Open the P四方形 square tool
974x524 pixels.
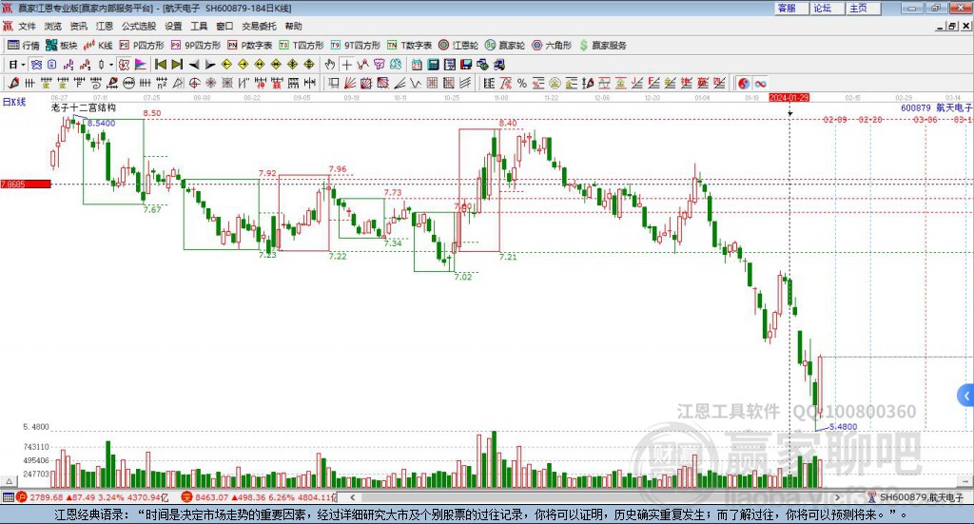pos(141,46)
